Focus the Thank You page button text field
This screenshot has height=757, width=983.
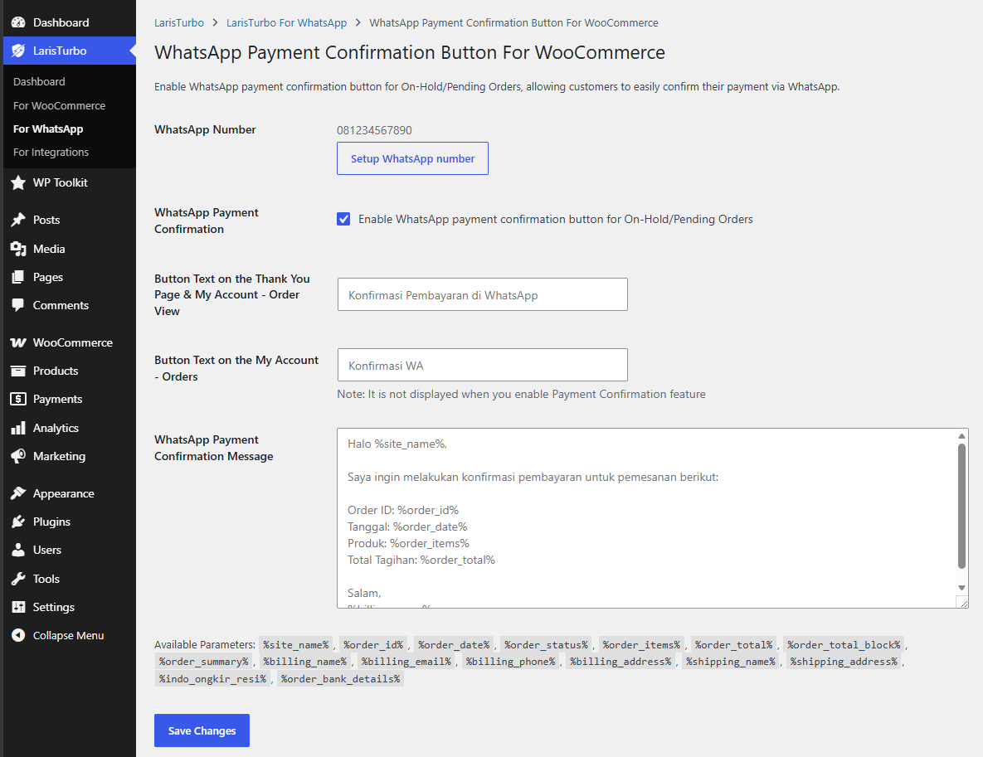[x=482, y=294]
